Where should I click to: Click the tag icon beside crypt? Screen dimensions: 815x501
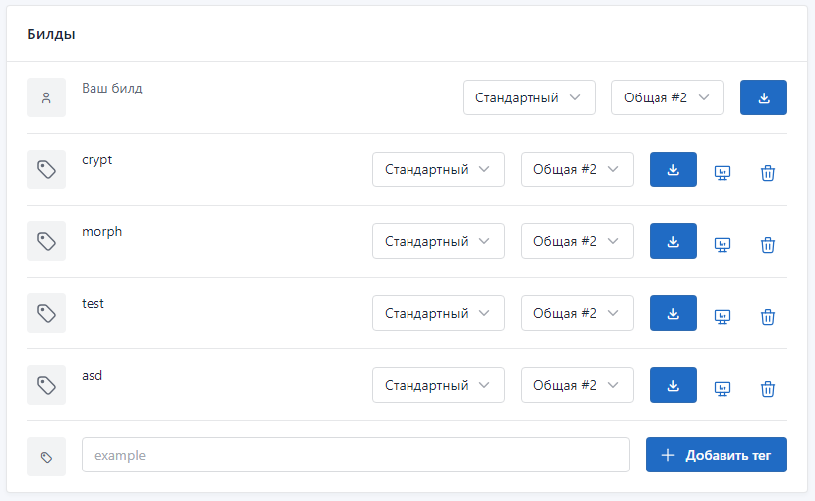tap(46, 169)
